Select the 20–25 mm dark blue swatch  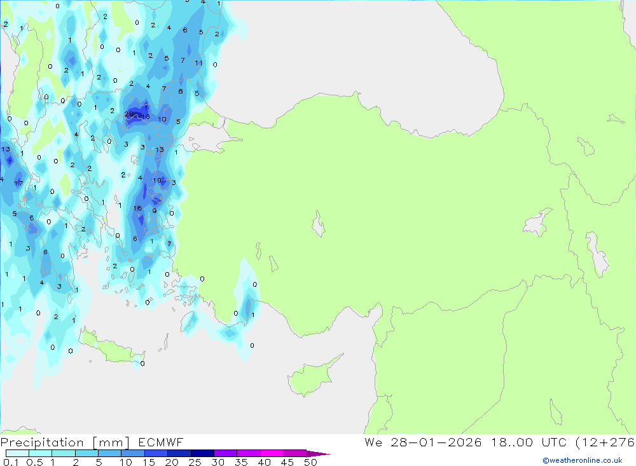point(179,453)
